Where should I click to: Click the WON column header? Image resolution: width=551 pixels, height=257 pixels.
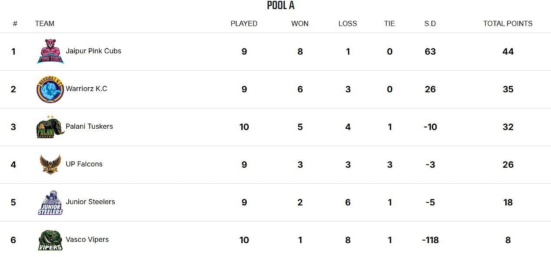(x=300, y=23)
